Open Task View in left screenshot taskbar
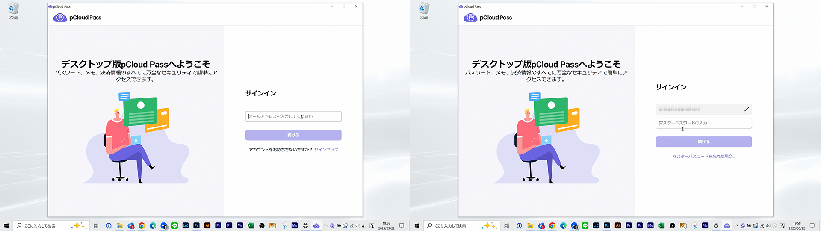This screenshot has height=231, width=821. [x=96, y=225]
